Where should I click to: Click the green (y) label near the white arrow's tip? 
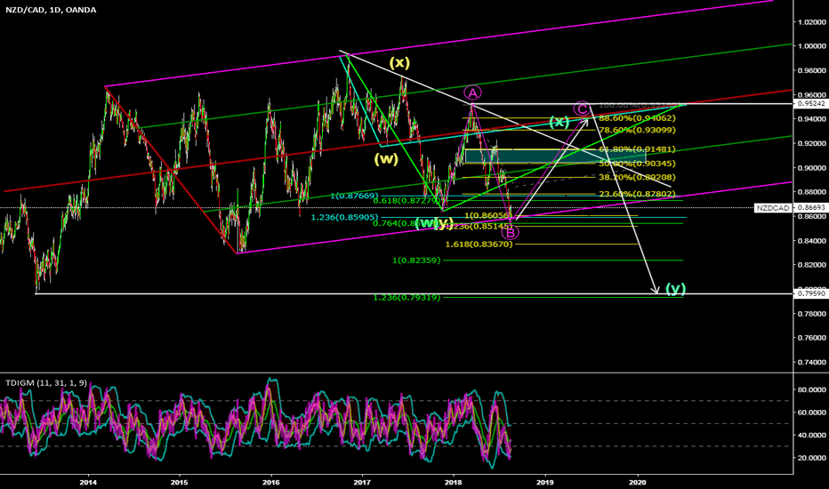point(675,289)
